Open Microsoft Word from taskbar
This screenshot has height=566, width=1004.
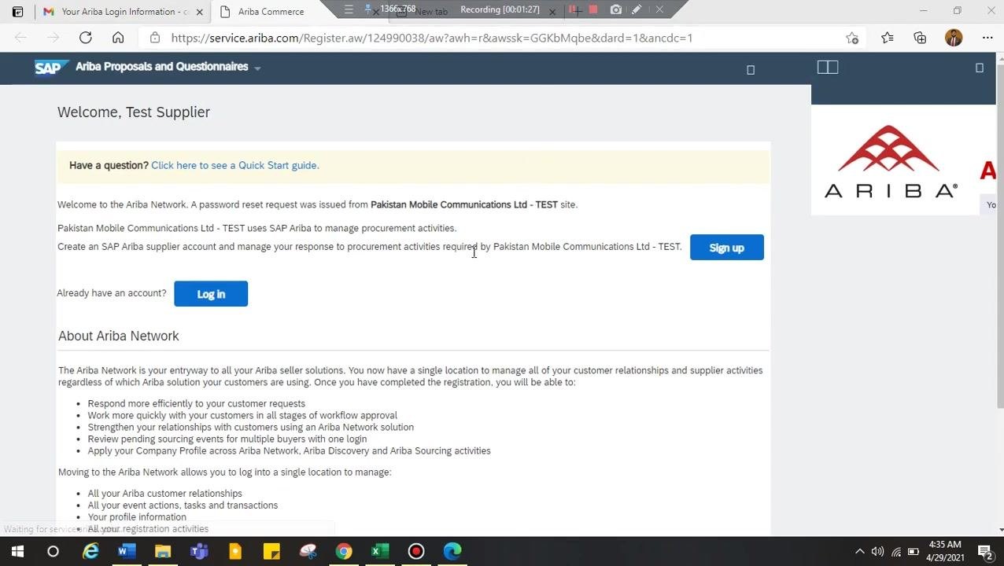[127, 551]
